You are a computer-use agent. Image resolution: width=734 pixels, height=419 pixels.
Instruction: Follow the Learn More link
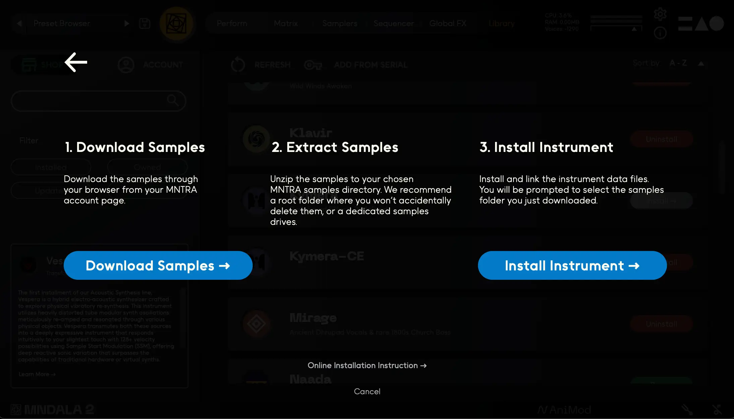click(37, 374)
